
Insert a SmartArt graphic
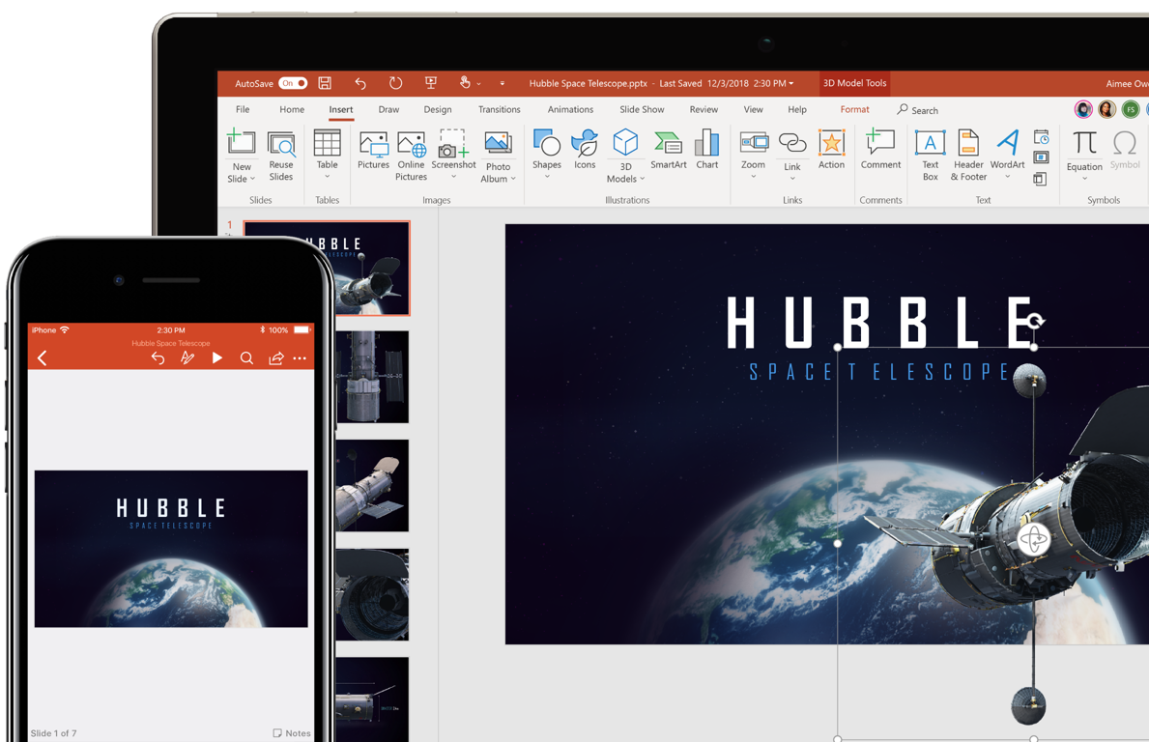[669, 150]
